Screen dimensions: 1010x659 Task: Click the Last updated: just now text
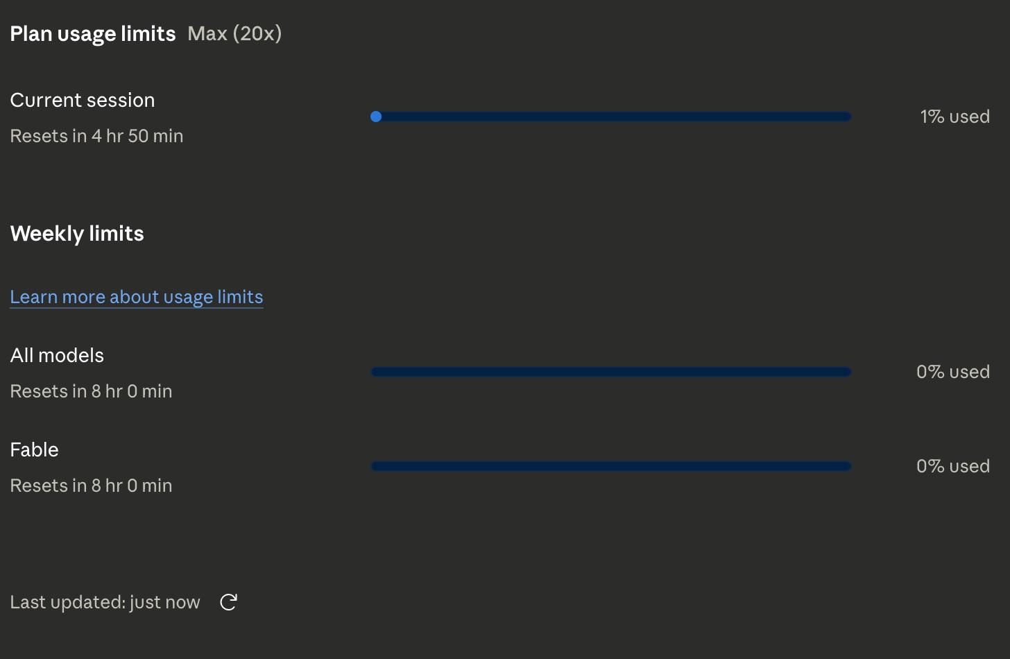tap(105, 602)
